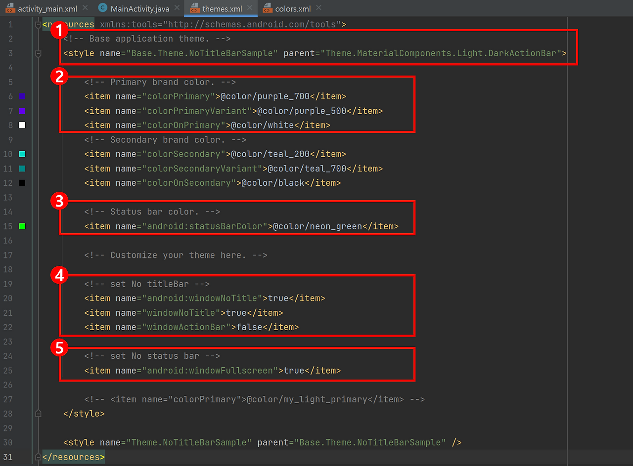Click the fold marker beside the closing style tag
This screenshot has width=633, height=466.
coord(38,413)
